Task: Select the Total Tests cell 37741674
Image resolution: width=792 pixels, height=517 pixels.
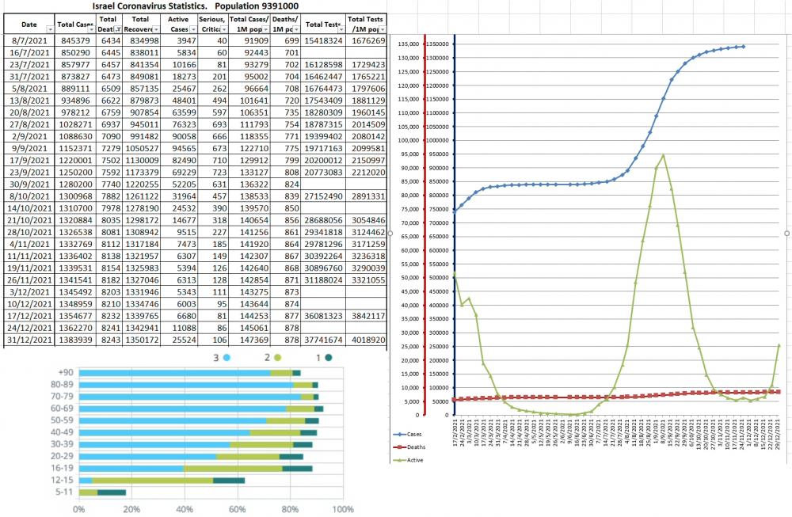Action: pyautogui.click(x=323, y=340)
